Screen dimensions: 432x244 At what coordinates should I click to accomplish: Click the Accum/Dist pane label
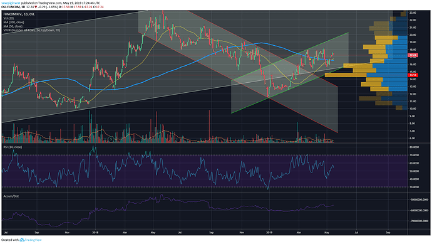(x=11, y=196)
